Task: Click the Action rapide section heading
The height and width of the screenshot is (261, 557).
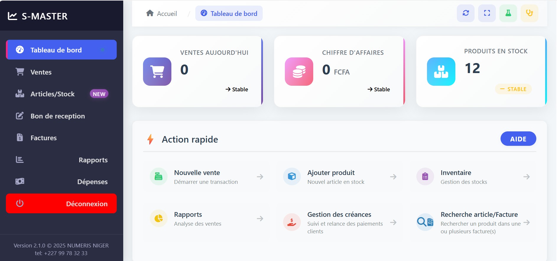Action: (x=190, y=139)
